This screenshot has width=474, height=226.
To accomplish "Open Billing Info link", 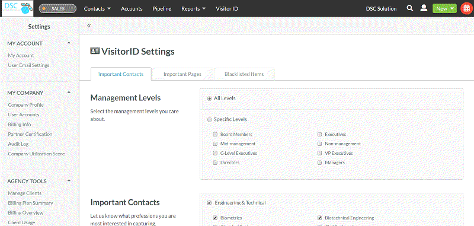I will [20, 125].
